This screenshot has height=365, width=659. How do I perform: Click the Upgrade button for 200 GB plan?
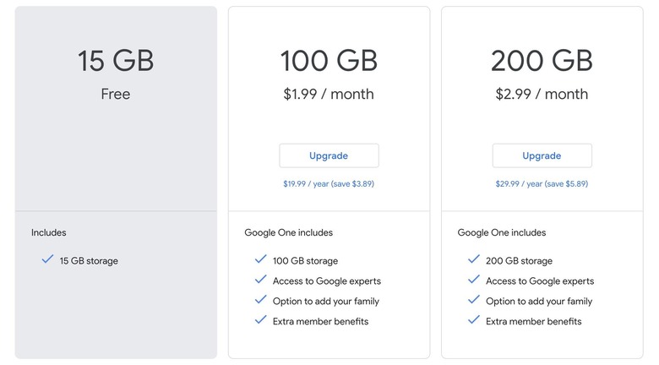click(x=542, y=155)
